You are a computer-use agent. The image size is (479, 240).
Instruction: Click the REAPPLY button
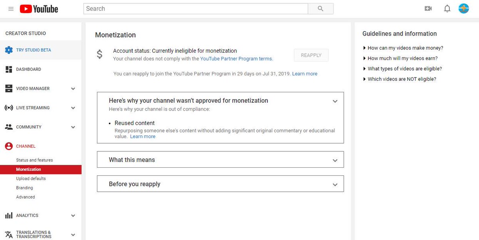(311, 55)
